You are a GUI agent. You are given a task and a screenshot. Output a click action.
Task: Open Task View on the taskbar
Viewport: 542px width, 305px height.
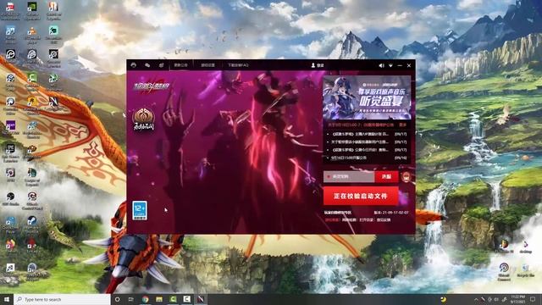[x=131, y=299]
